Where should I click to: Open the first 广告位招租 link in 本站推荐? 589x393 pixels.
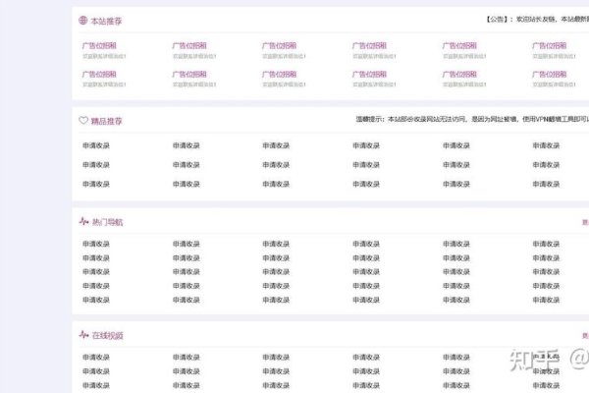(x=99, y=46)
